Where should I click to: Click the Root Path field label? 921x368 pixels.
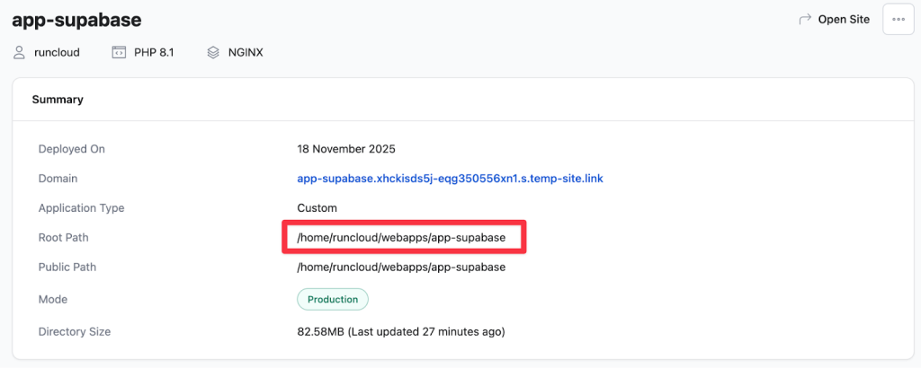tap(64, 238)
